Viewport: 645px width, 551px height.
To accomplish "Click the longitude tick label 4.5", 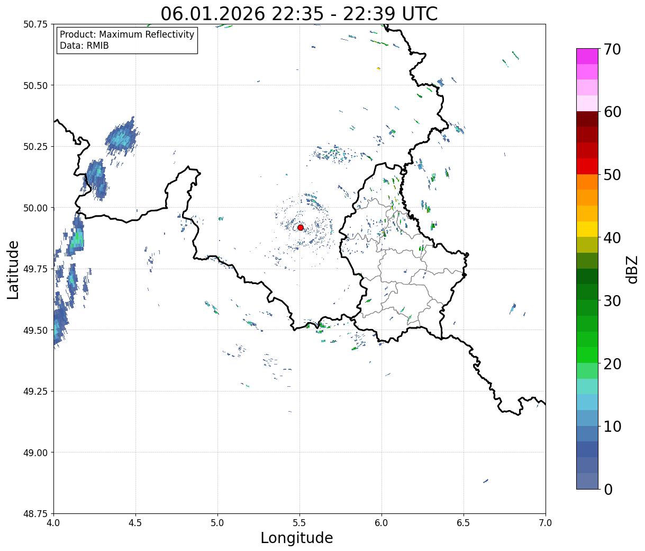I will (x=135, y=522).
